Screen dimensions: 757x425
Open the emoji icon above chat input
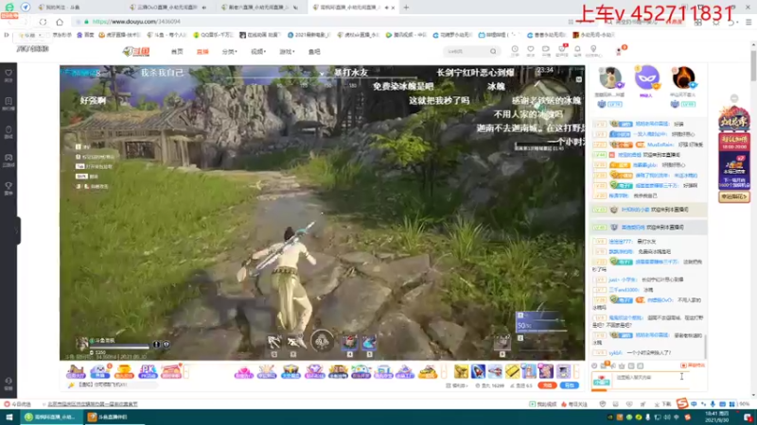594,365
